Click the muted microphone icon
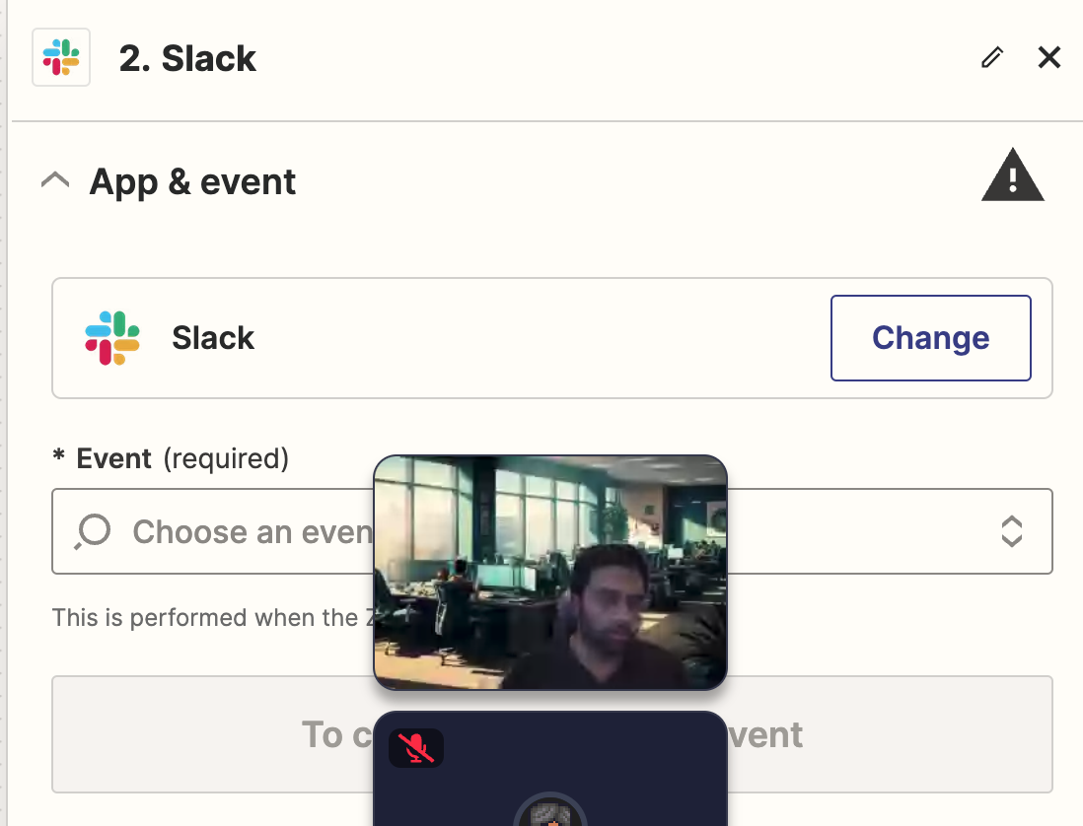Image resolution: width=1083 pixels, height=826 pixels. 416,748
